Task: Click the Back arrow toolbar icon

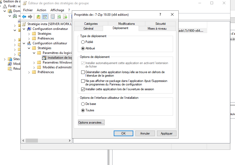Action: tap(24, 17)
